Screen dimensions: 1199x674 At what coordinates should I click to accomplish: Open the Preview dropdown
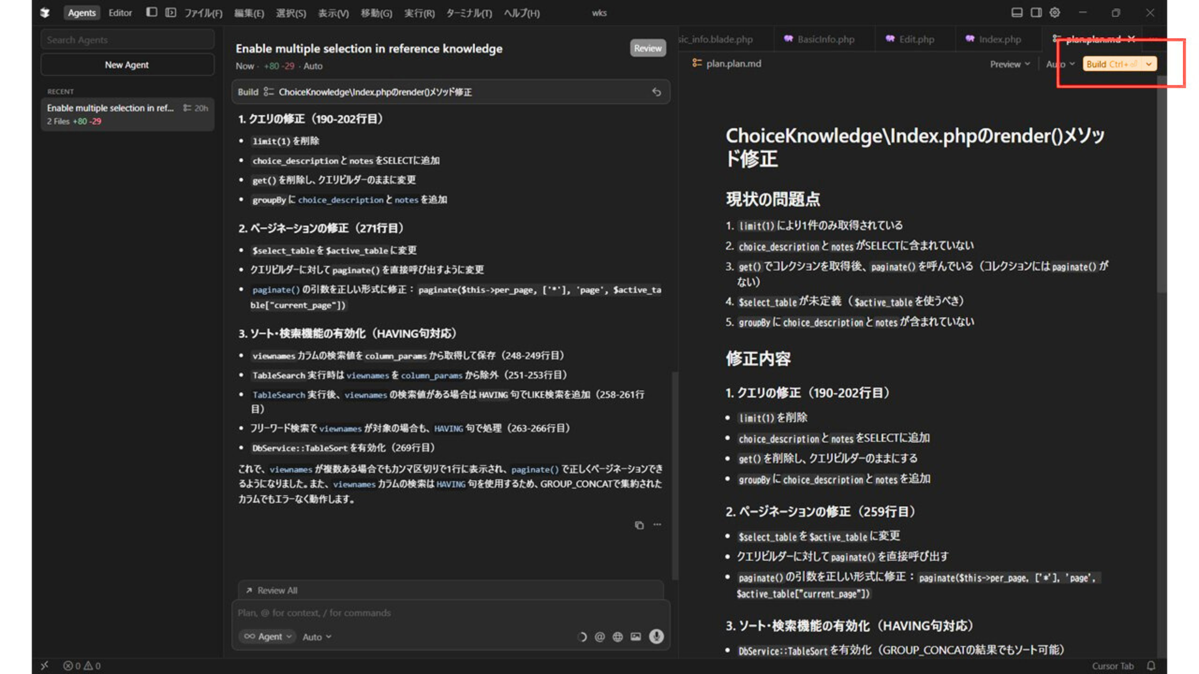click(1009, 64)
